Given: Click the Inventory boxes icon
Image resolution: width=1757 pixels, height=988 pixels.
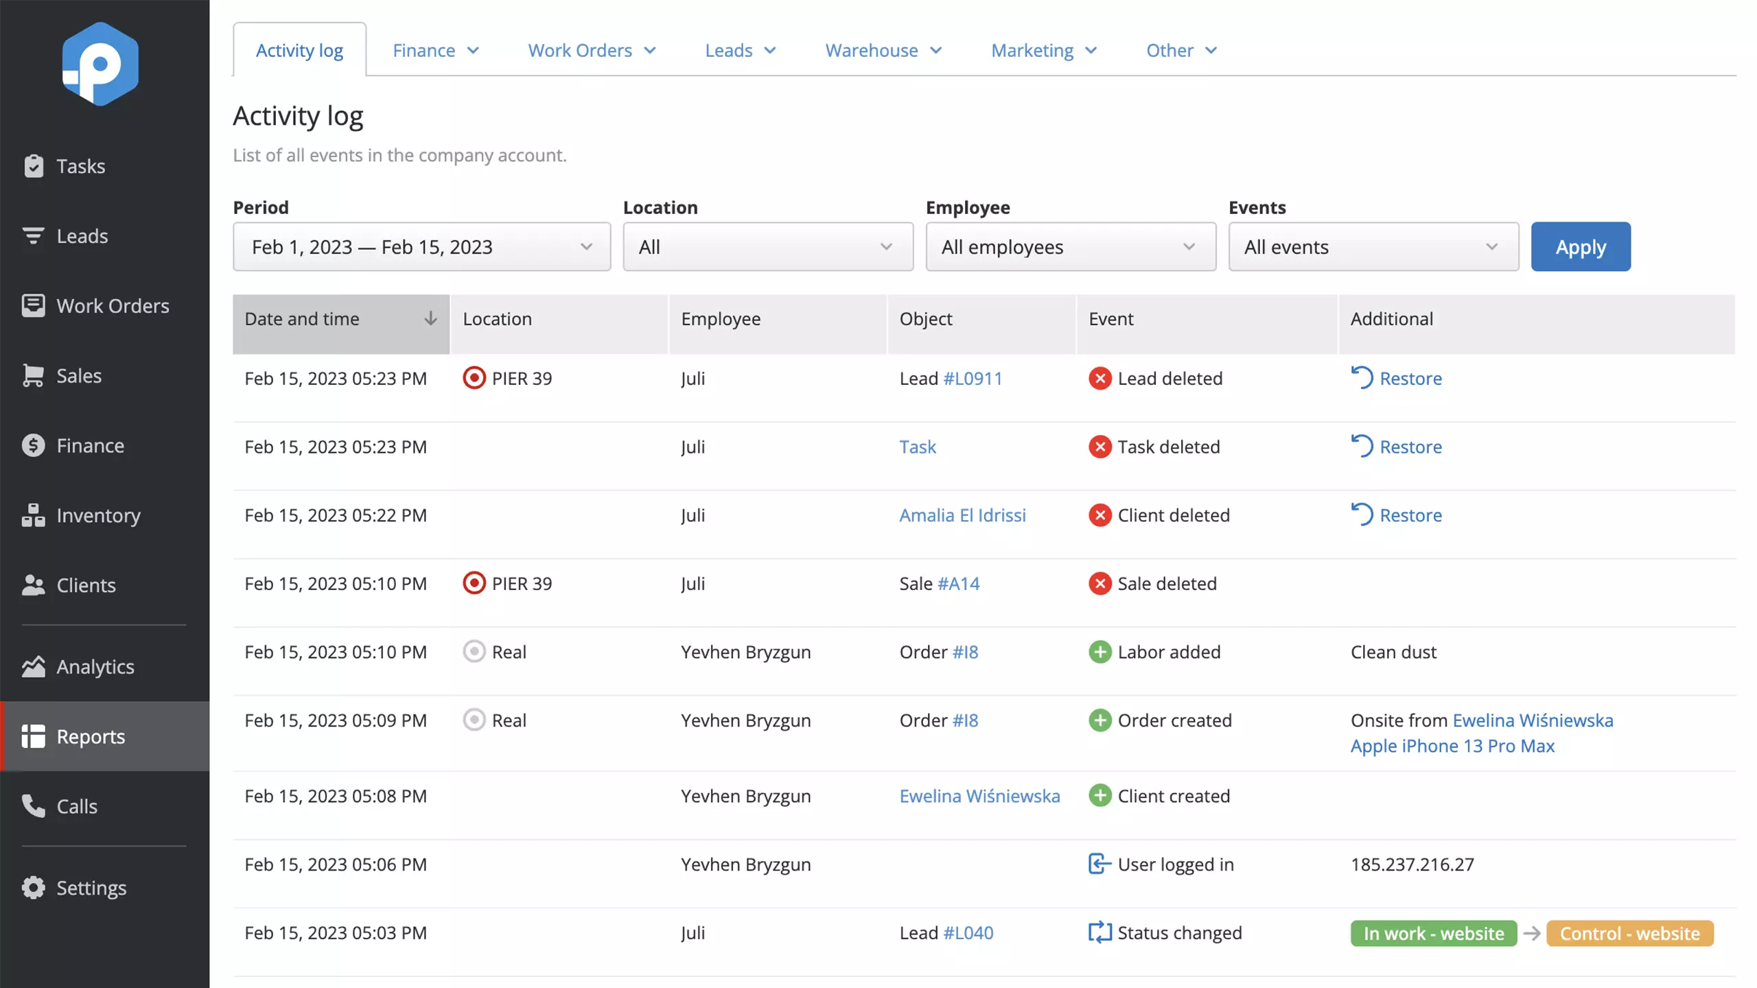Looking at the screenshot, I should coord(33,515).
